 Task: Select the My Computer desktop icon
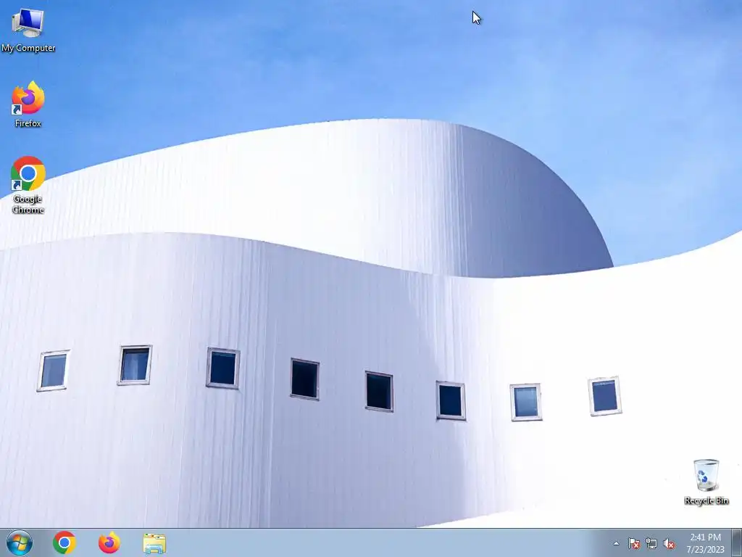[28, 30]
